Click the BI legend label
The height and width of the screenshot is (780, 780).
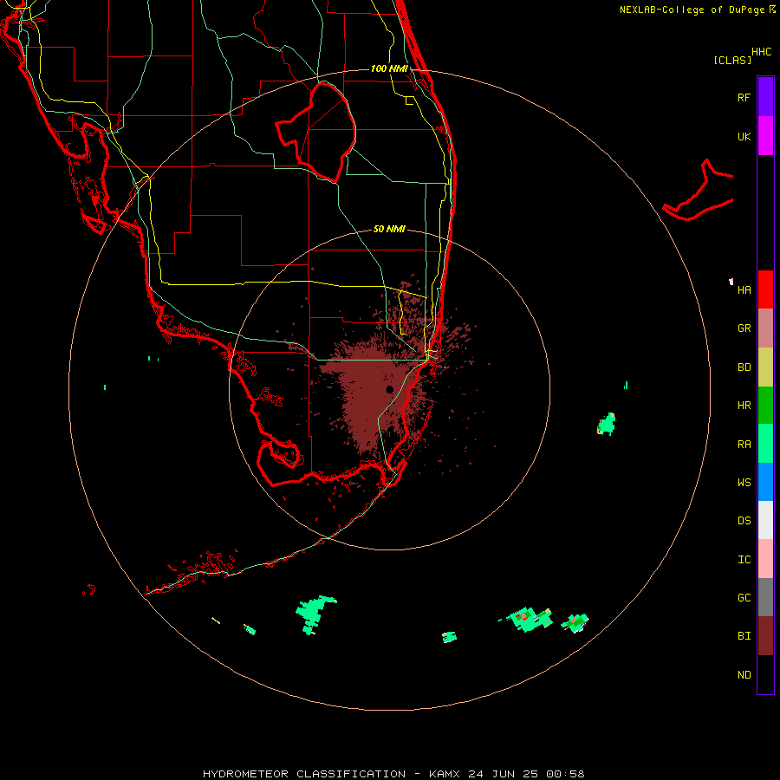744,636
